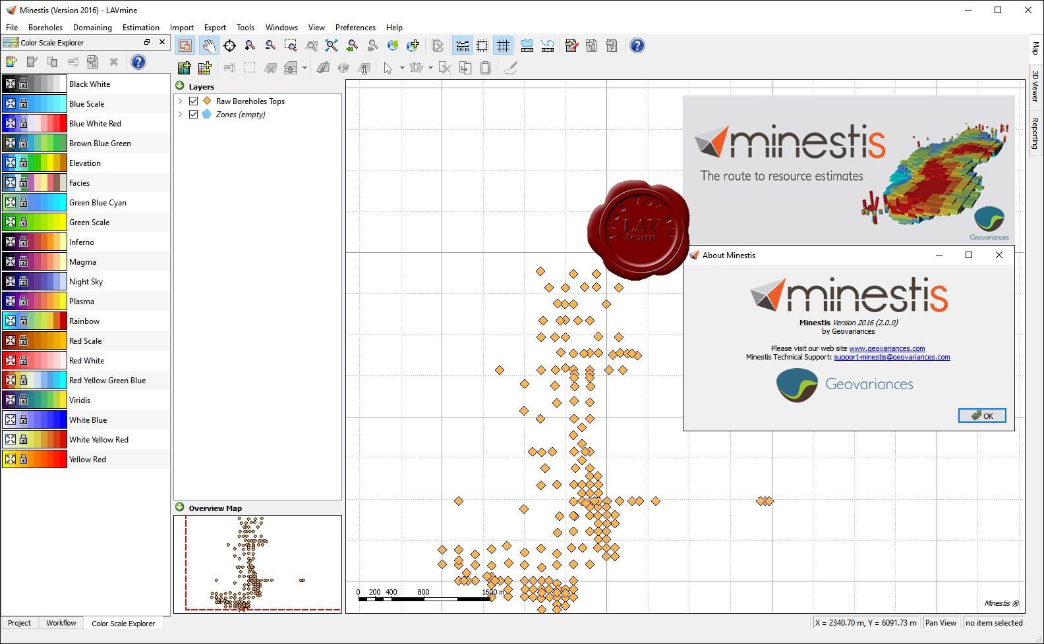Toggle the Zones (empty) layer checkbox

coord(194,115)
